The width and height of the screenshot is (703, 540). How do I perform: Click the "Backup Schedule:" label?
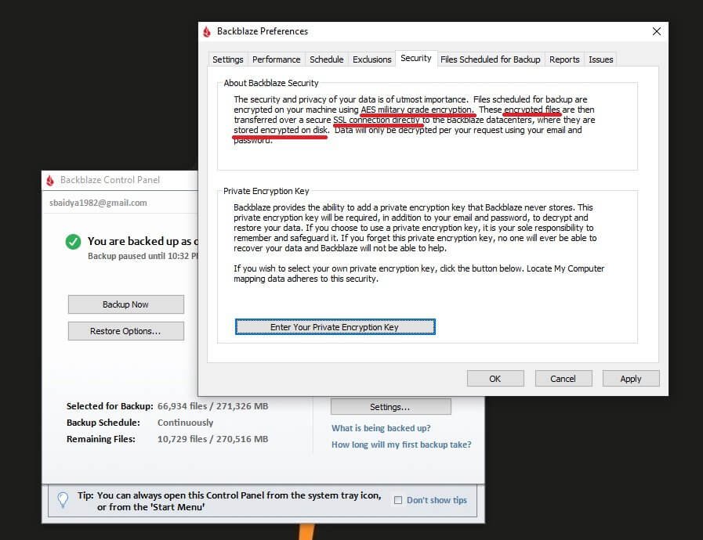[103, 423]
